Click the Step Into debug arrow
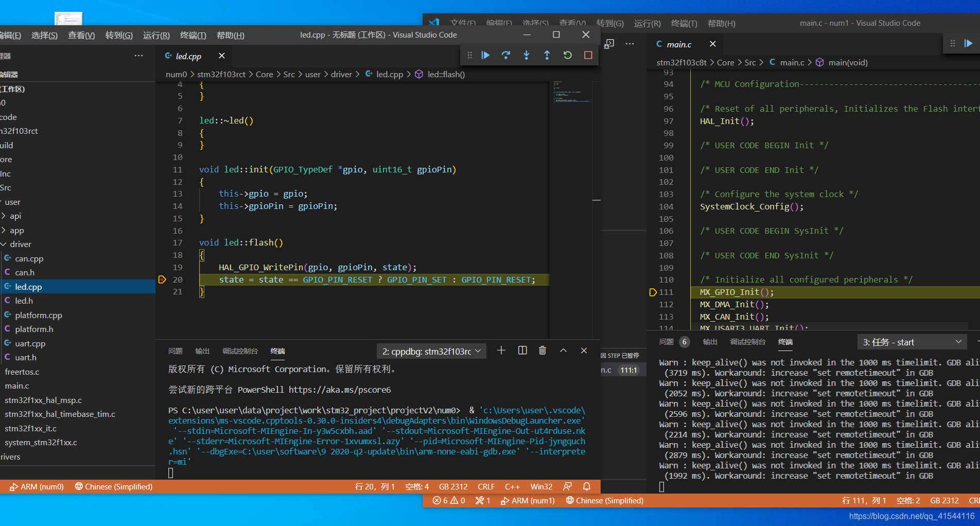 [526, 55]
